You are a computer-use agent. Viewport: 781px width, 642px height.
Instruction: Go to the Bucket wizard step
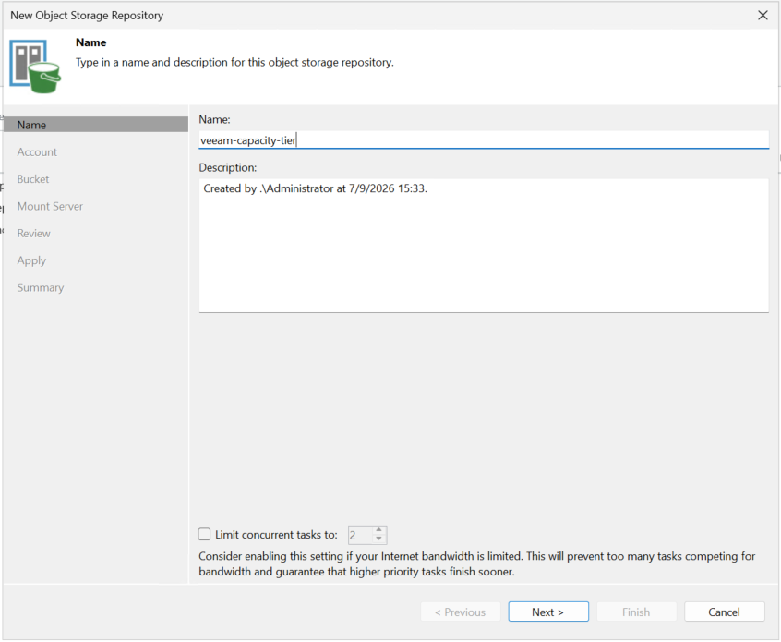click(x=33, y=179)
